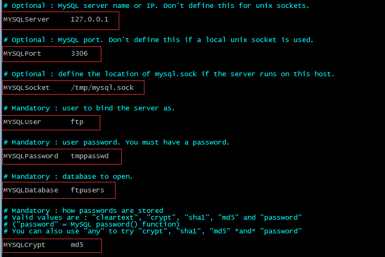385x257 pixels.
Task: Place cursor on 127.0.0.1 value
Action: [x=89, y=19]
